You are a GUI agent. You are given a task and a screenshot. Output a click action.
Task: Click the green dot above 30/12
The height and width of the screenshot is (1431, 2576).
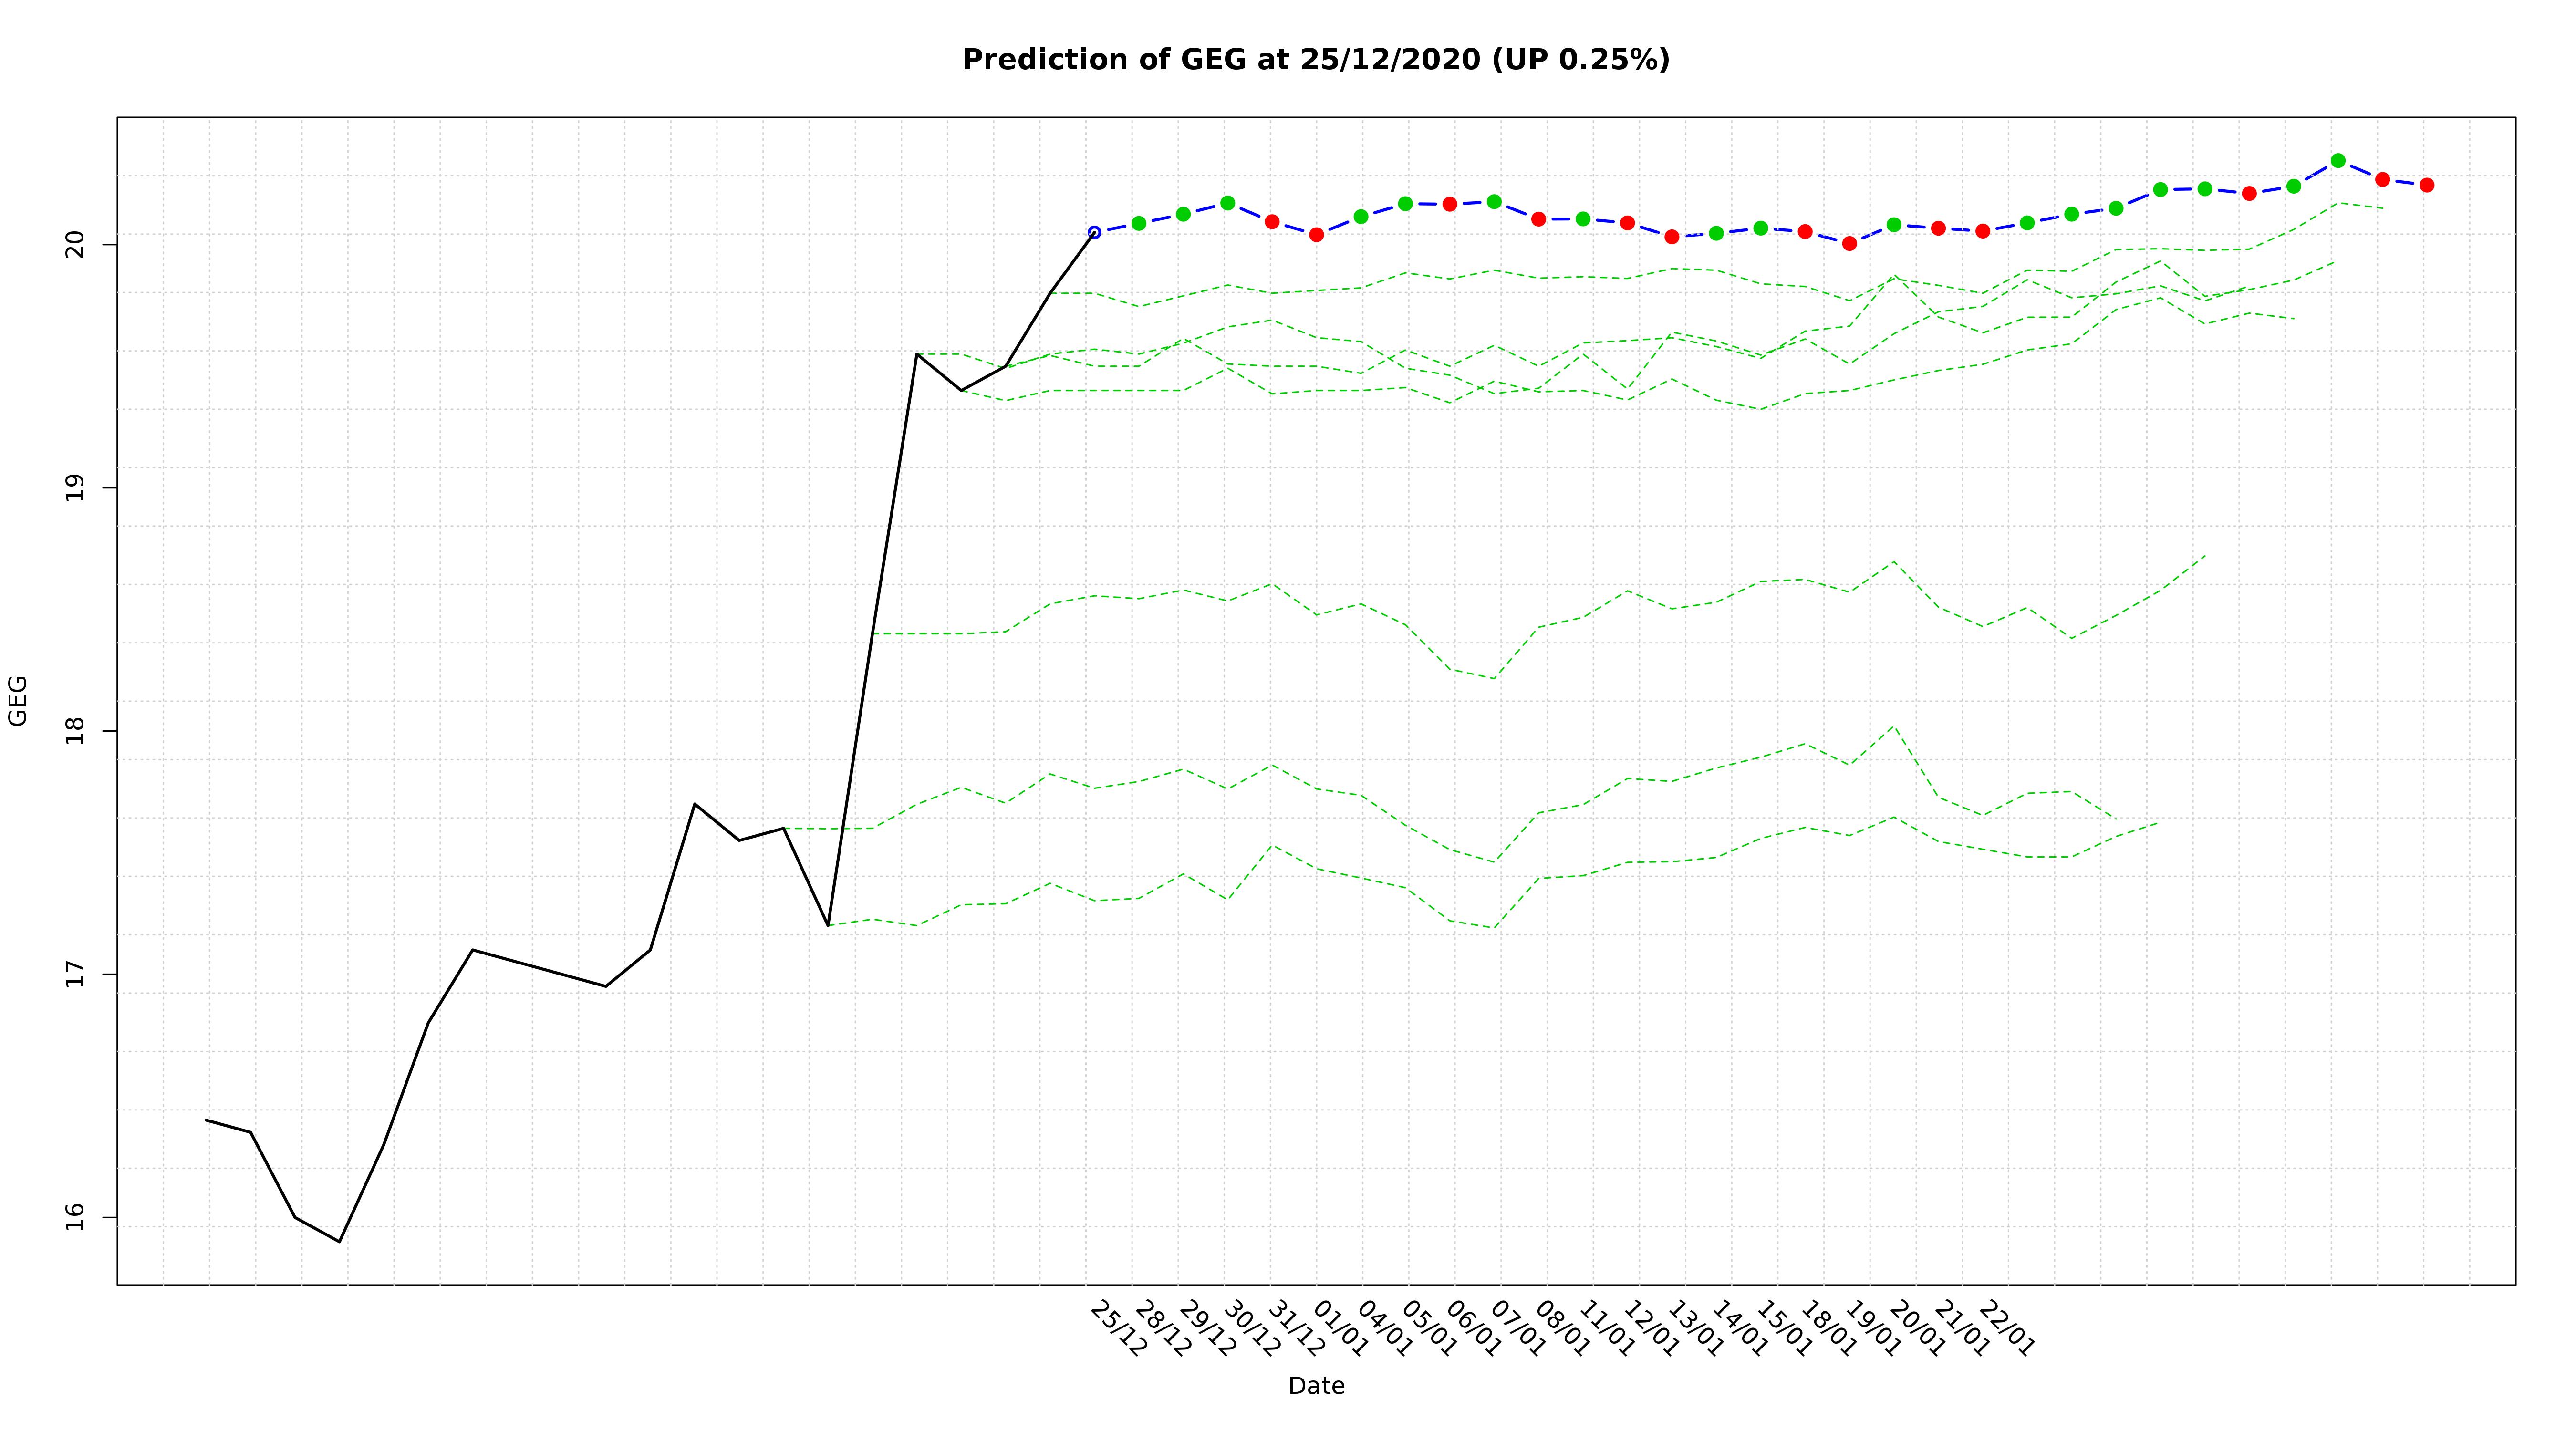pyautogui.click(x=1227, y=203)
